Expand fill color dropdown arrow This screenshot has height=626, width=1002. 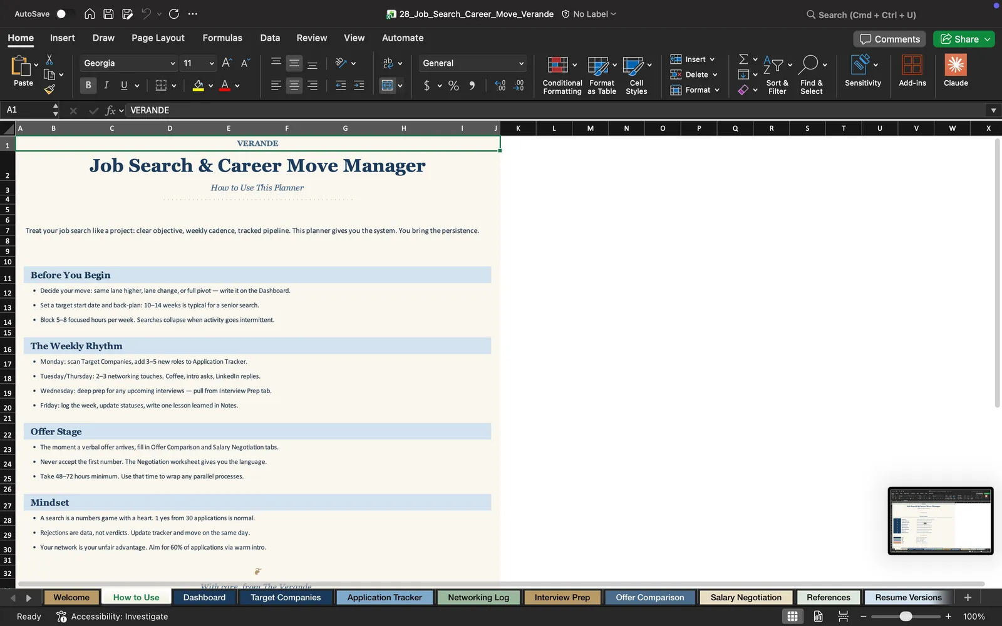(x=210, y=86)
